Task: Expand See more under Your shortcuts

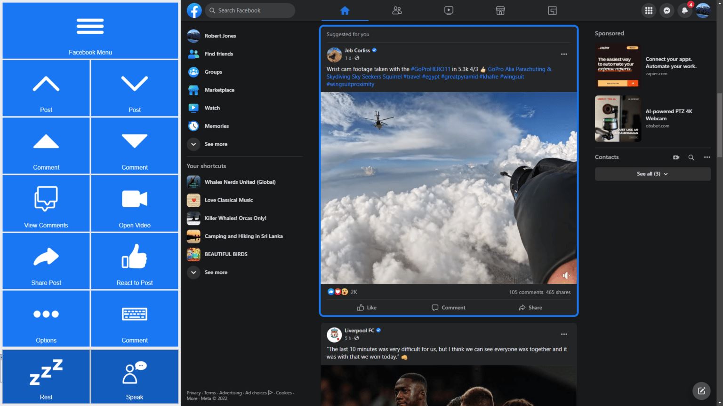Action: click(216, 273)
